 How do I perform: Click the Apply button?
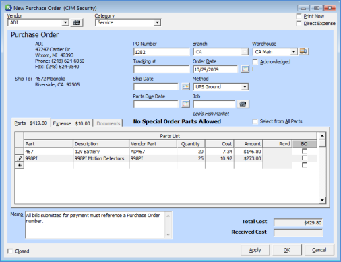pyautogui.click(x=255, y=250)
